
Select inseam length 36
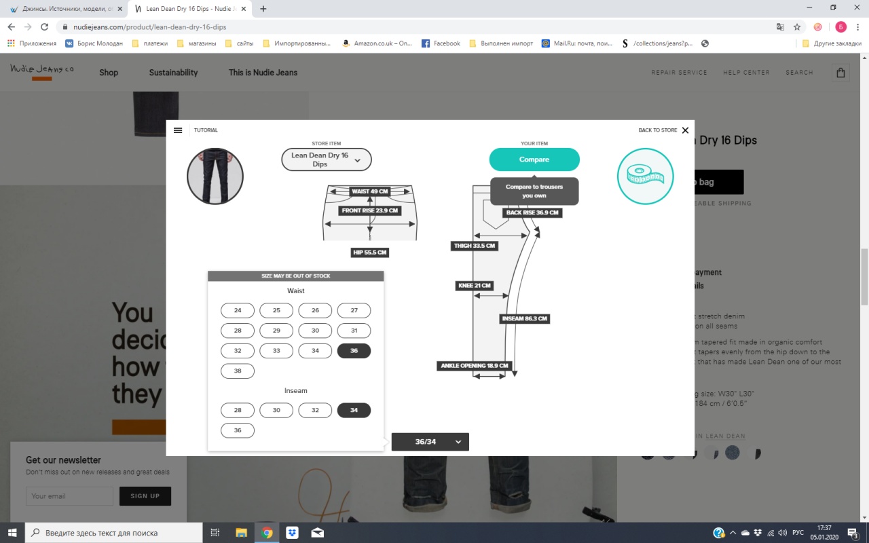tap(238, 430)
